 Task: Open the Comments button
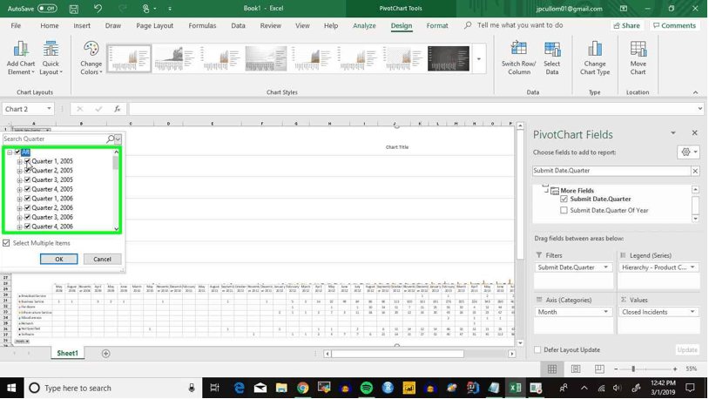click(x=674, y=26)
